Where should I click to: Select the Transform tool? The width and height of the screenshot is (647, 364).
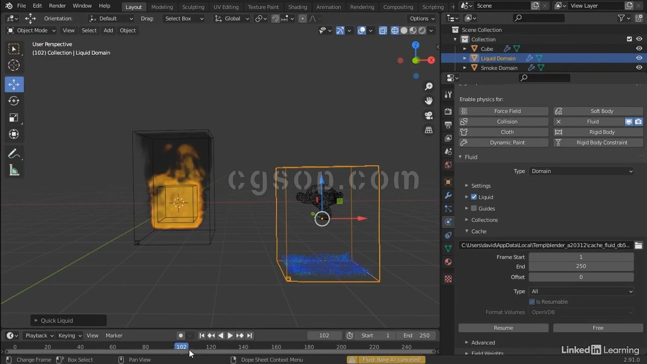(14, 134)
